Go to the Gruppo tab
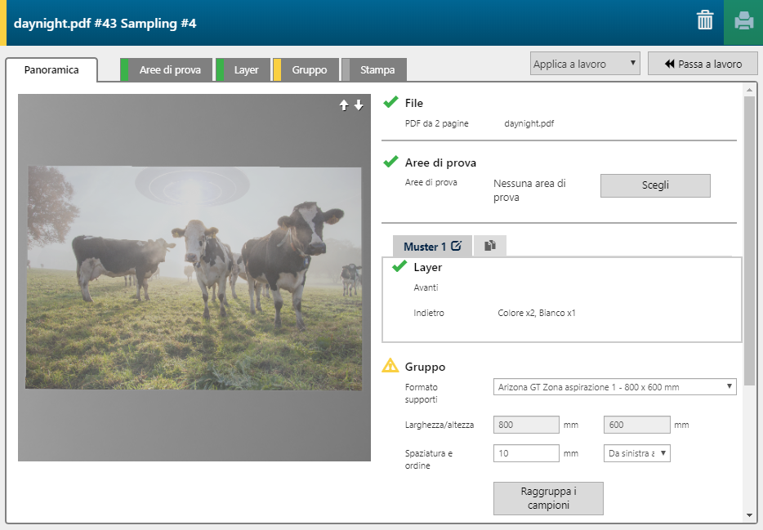The height and width of the screenshot is (530, 763). point(309,70)
